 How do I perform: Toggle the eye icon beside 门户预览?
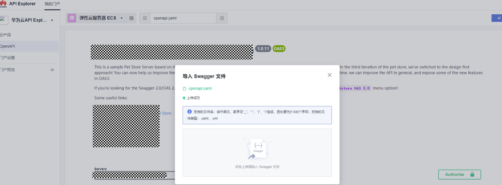(52, 70)
